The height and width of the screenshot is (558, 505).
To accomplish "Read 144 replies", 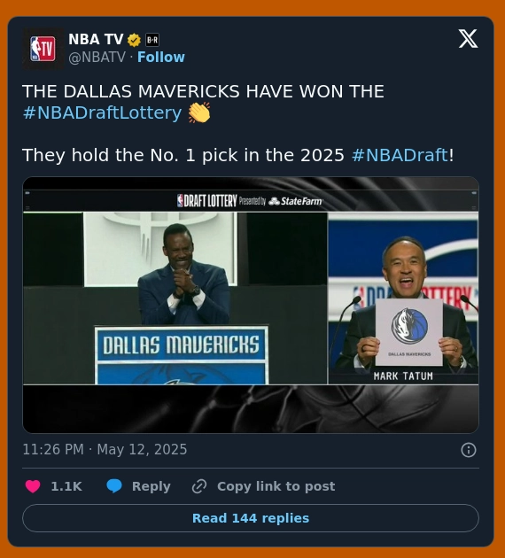I will pyautogui.click(x=251, y=518).
